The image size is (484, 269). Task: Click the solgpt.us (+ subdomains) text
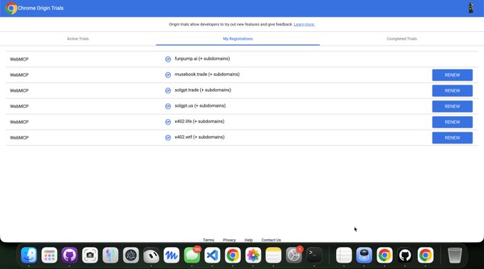pos(200,106)
